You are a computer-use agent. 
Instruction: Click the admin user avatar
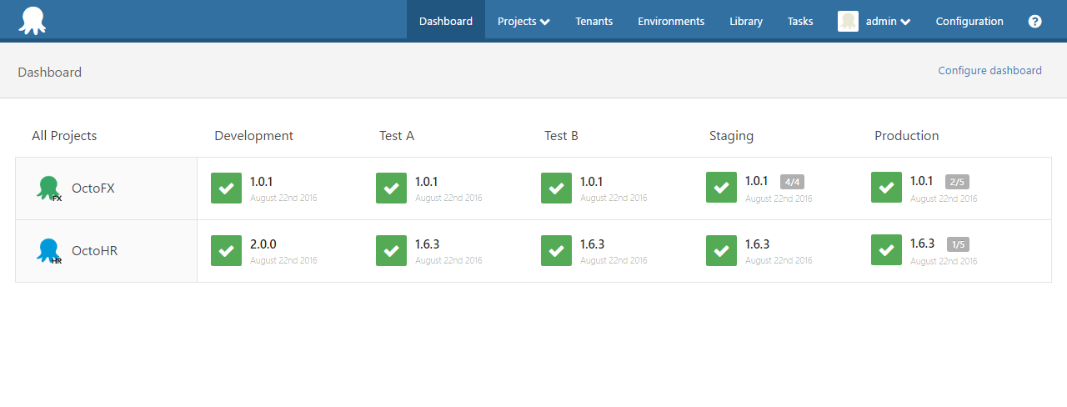tap(848, 22)
